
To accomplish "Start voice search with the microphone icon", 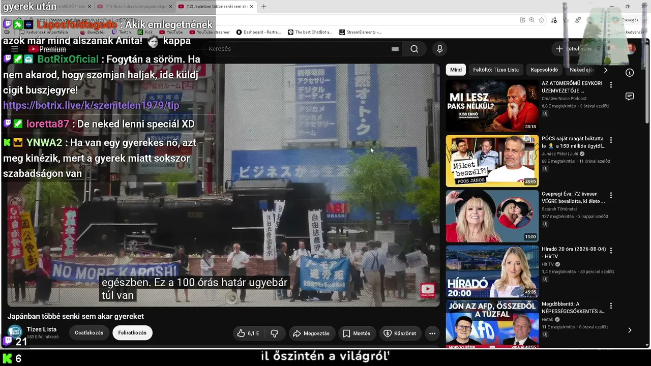I will tap(440, 49).
